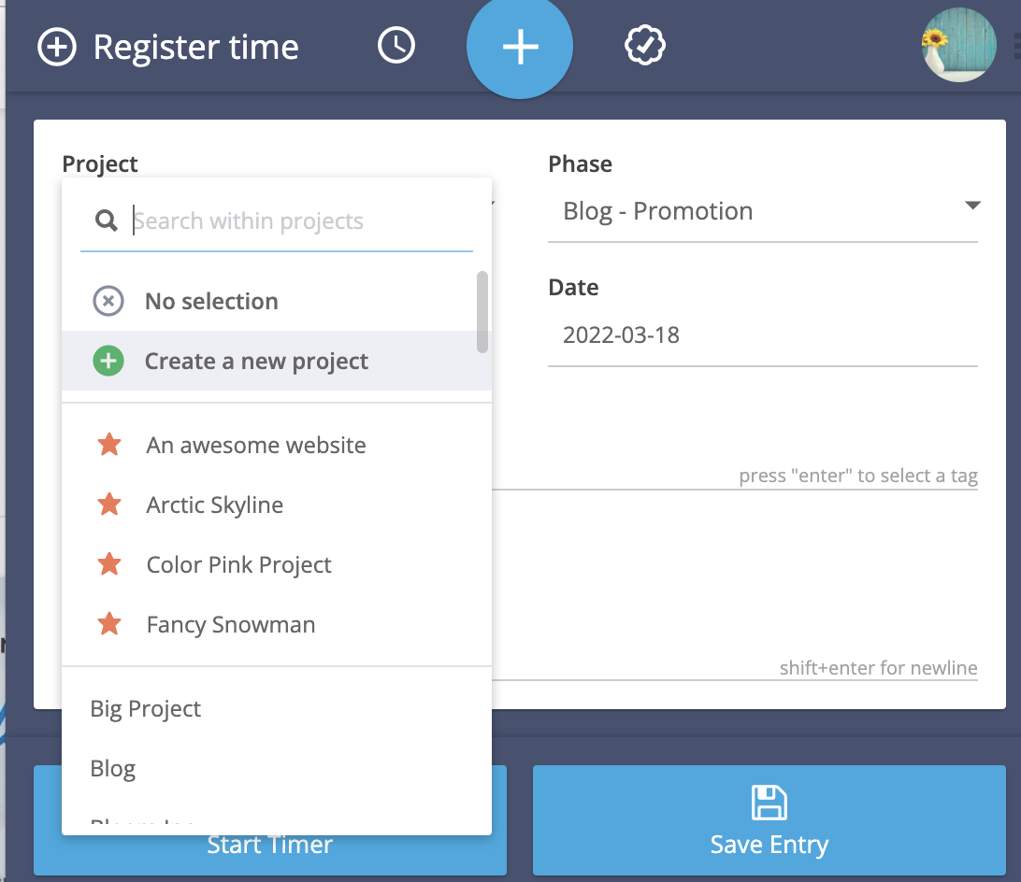
Task: Click the Date field 2022-03-18
Action: click(x=763, y=335)
